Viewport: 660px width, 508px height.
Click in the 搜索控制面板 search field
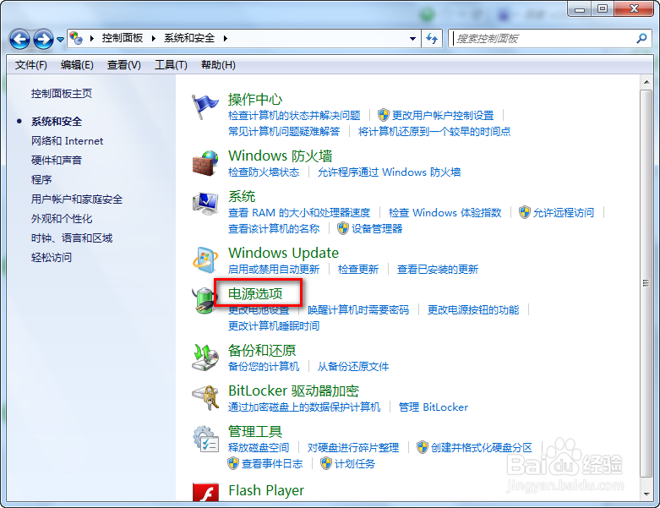545,39
